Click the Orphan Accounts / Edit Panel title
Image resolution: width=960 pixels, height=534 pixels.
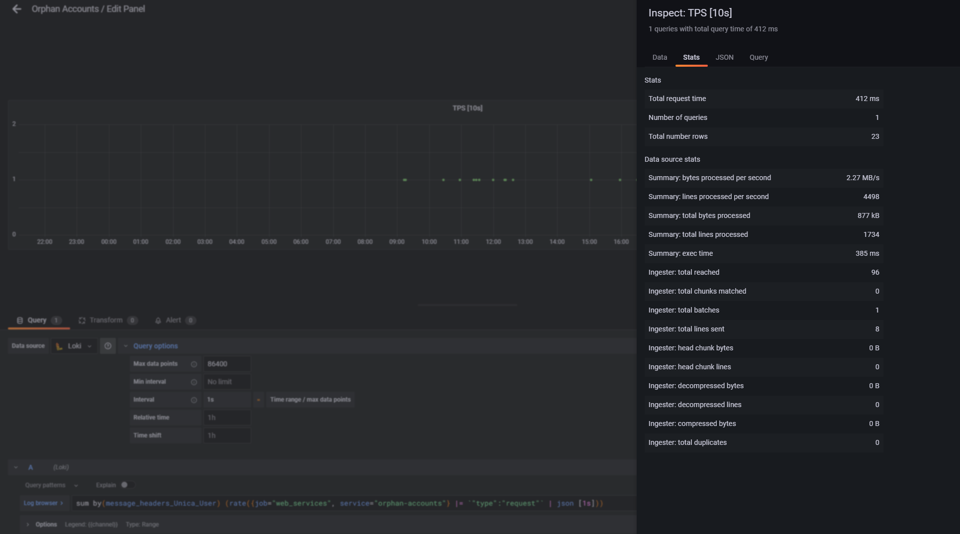tap(88, 9)
